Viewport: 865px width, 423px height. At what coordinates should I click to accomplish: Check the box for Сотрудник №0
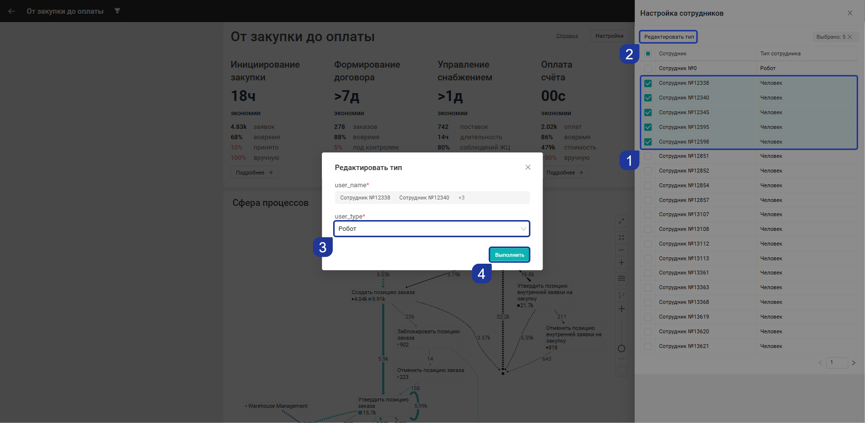[x=648, y=68]
